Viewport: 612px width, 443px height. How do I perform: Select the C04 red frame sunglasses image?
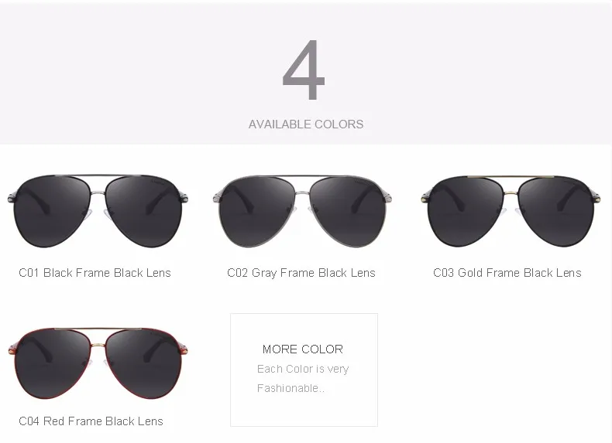point(98,363)
